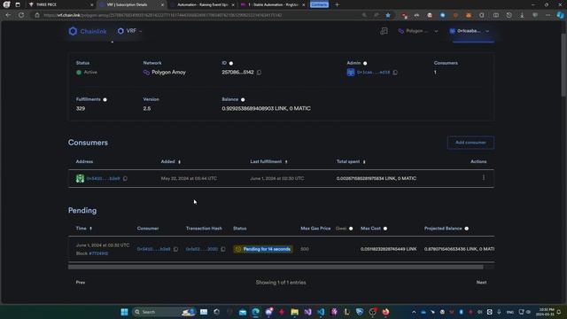Open the pending transaction hash link
The image size is (567, 319).
202,249
